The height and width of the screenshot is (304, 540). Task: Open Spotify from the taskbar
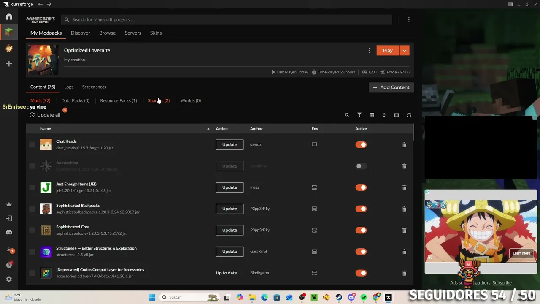(364, 297)
